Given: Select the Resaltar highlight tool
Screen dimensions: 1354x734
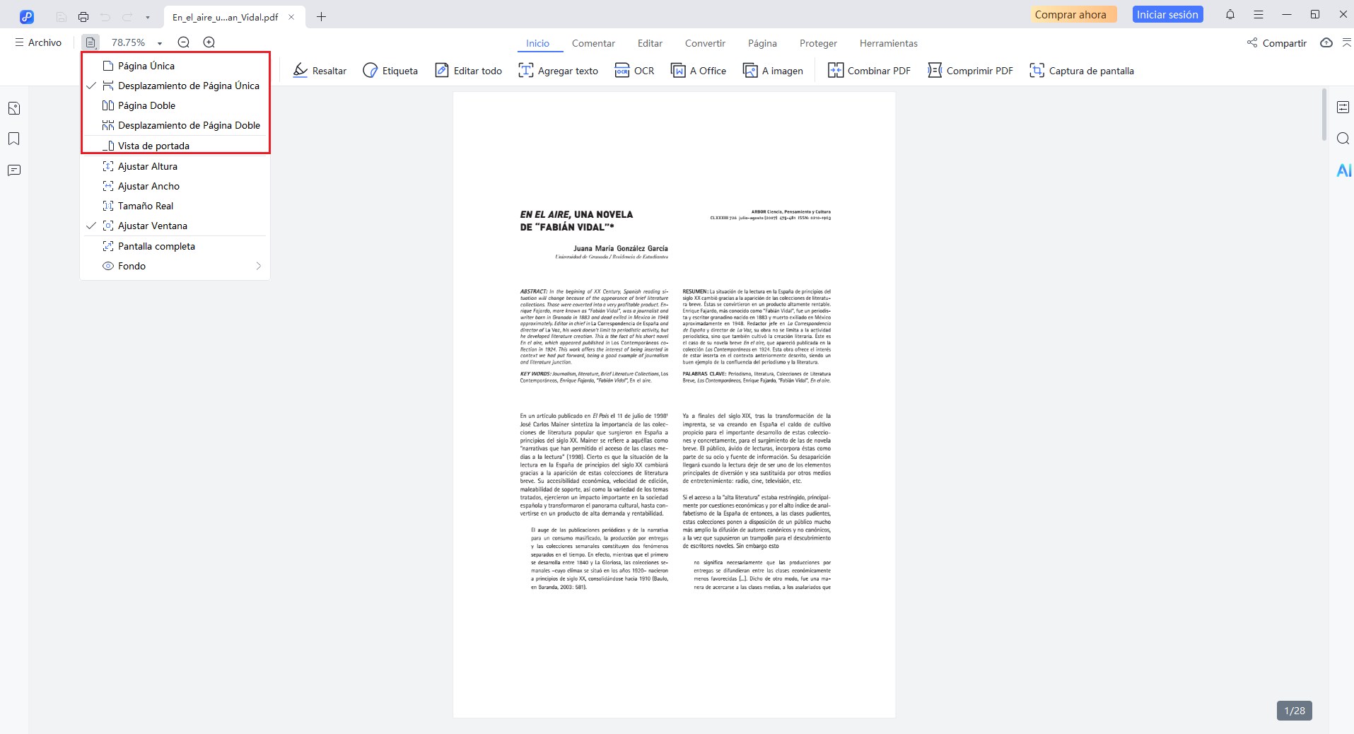Looking at the screenshot, I should point(320,71).
